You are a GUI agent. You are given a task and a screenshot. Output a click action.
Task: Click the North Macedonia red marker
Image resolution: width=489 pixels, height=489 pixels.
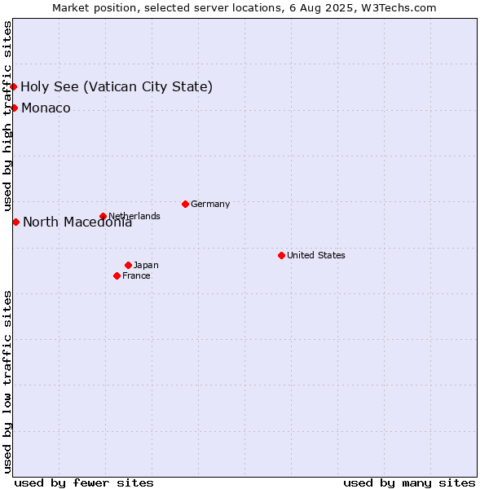pyautogui.click(x=16, y=222)
